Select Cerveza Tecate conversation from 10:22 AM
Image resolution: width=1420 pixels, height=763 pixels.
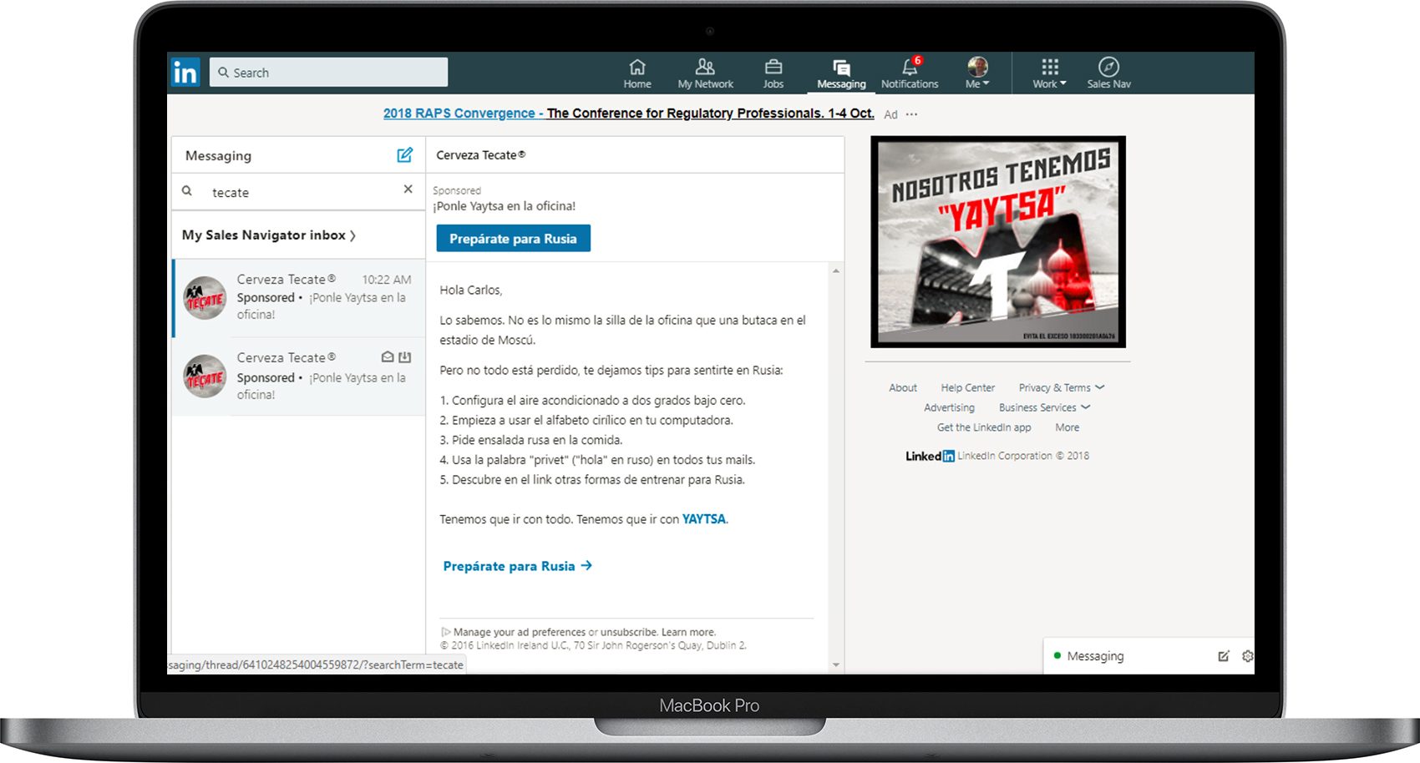298,297
